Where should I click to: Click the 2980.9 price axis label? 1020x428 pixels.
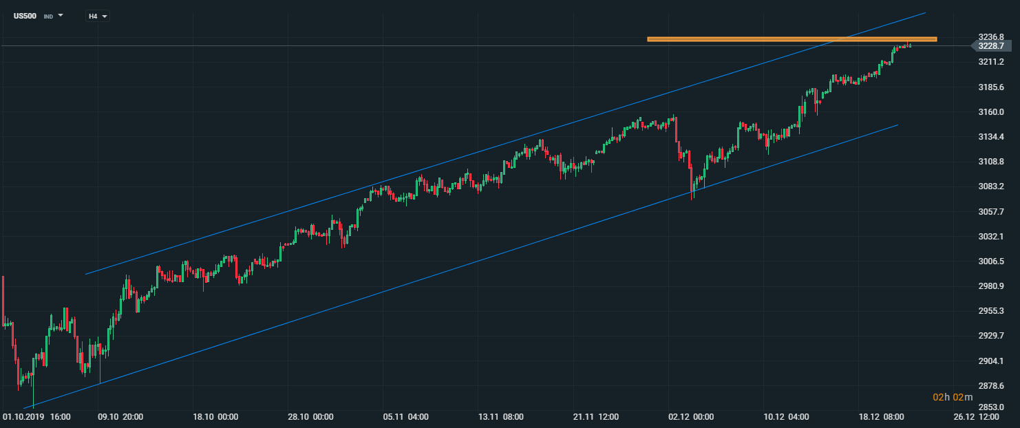point(990,286)
